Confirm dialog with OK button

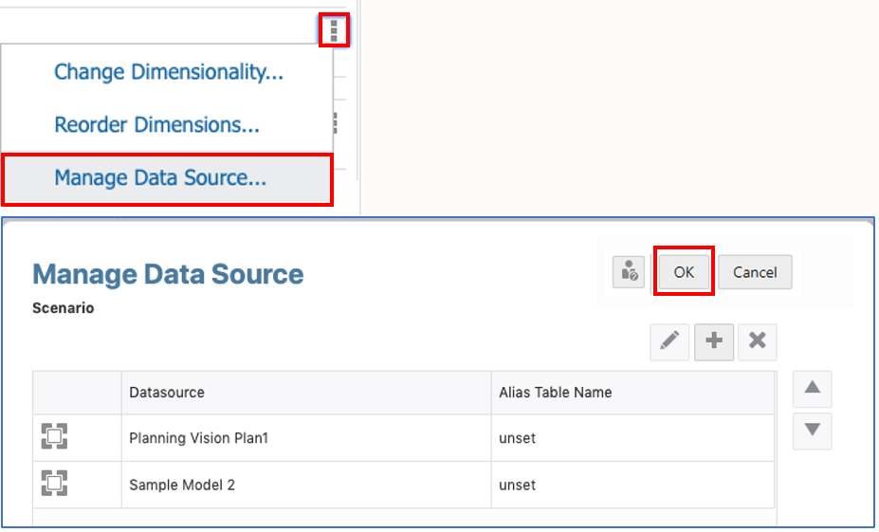[x=684, y=272]
